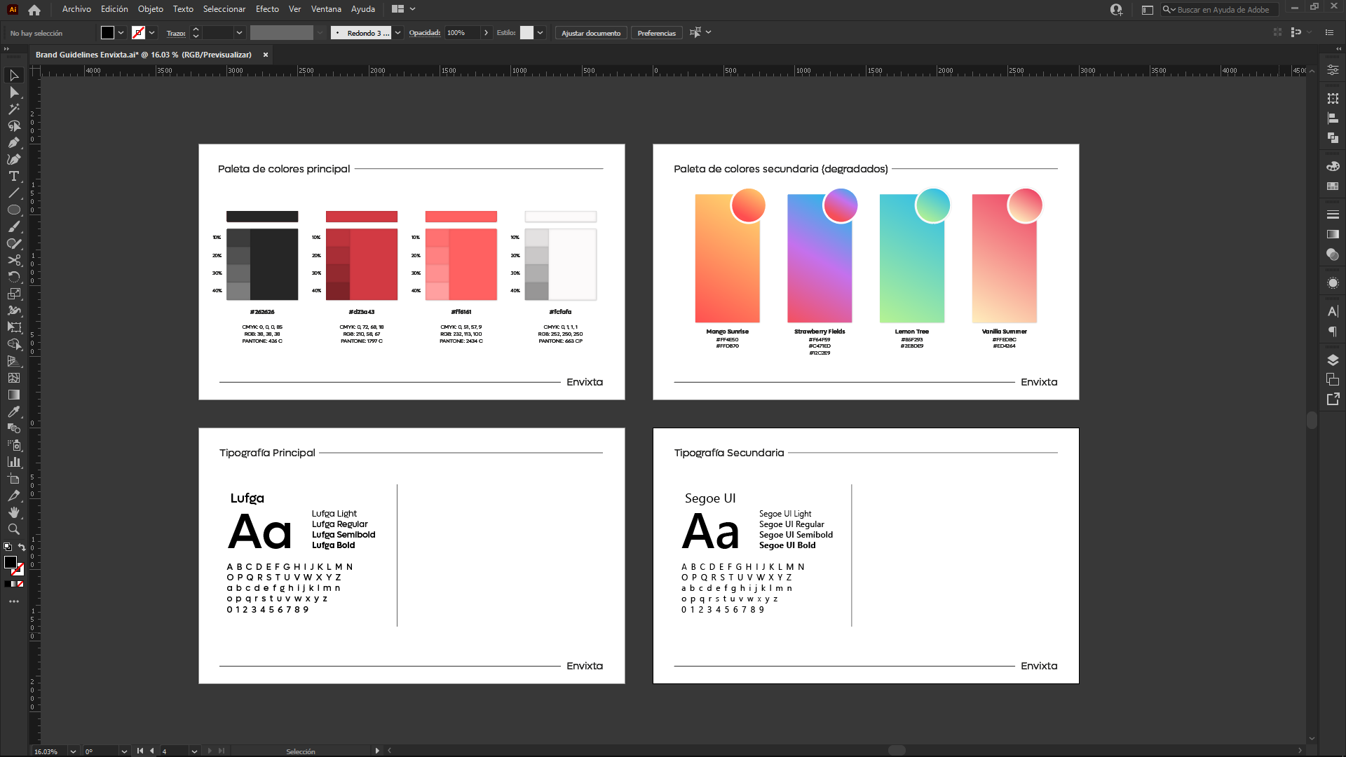Select the Pen tool
The height and width of the screenshot is (757, 1346).
(x=14, y=142)
